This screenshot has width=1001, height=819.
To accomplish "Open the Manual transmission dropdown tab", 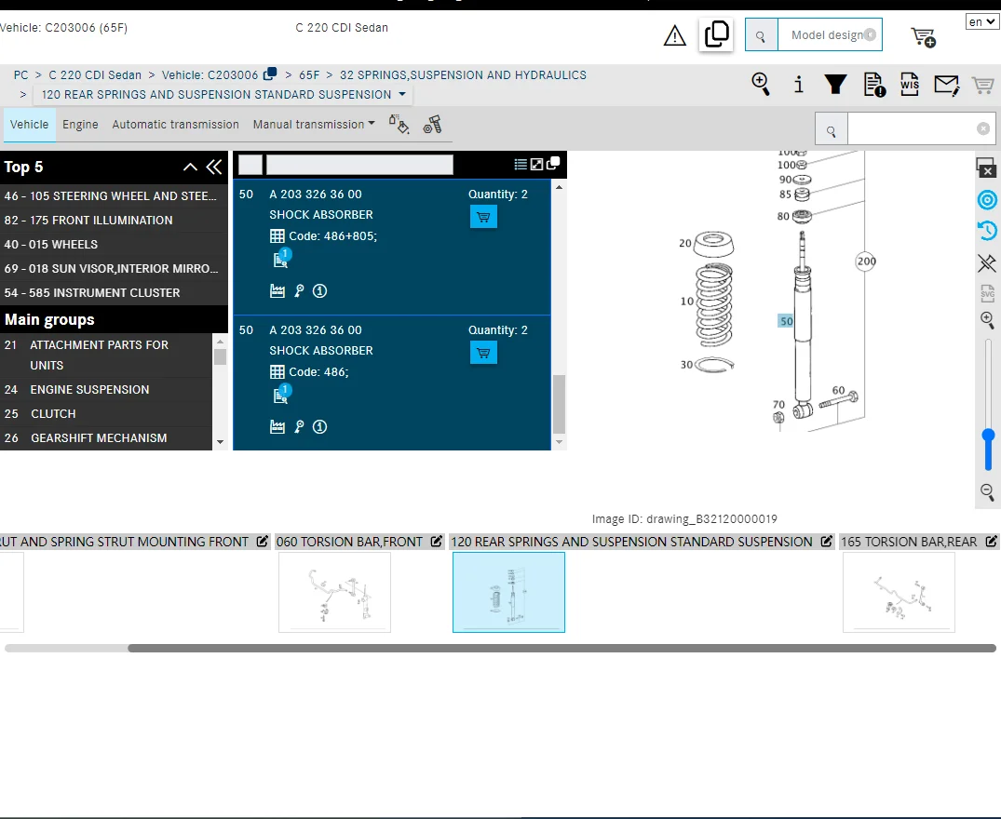I will pyautogui.click(x=314, y=125).
